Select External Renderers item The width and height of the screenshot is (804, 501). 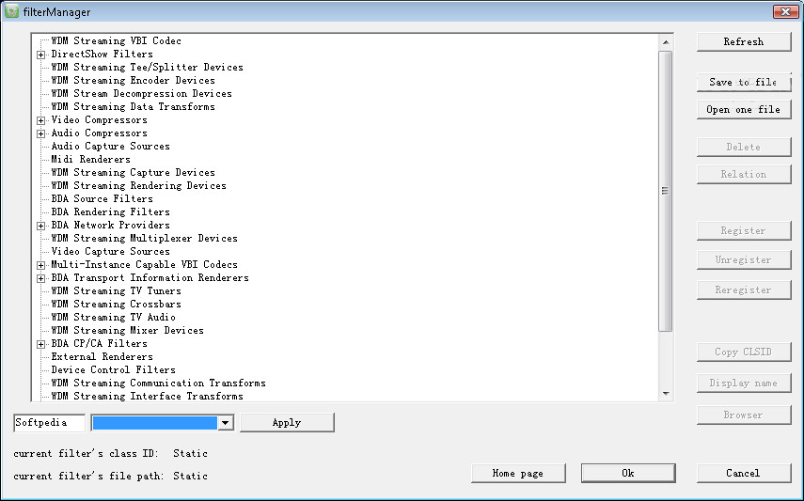pos(102,357)
